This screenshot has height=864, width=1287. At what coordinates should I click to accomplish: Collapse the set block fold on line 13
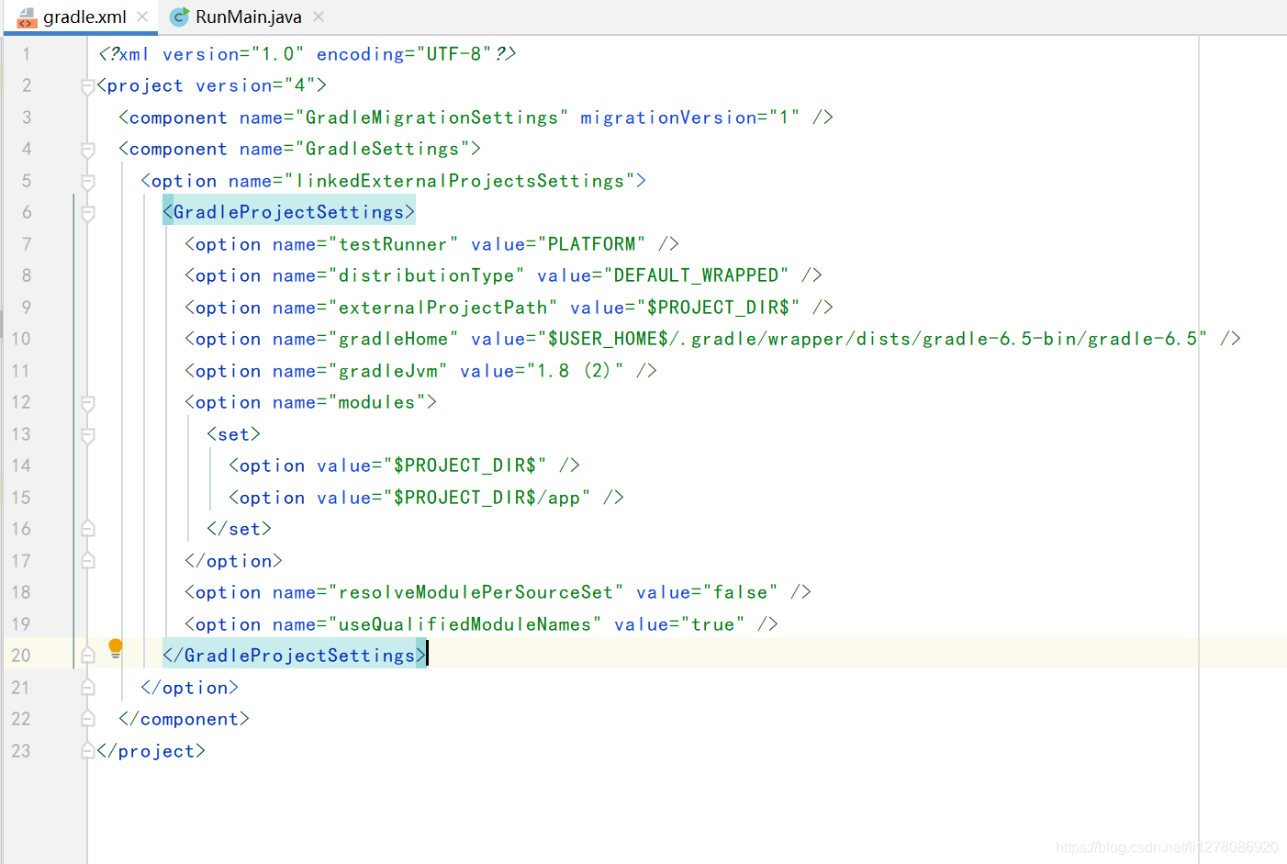88,435
